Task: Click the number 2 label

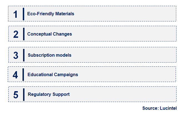Action: click(x=16, y=34)
